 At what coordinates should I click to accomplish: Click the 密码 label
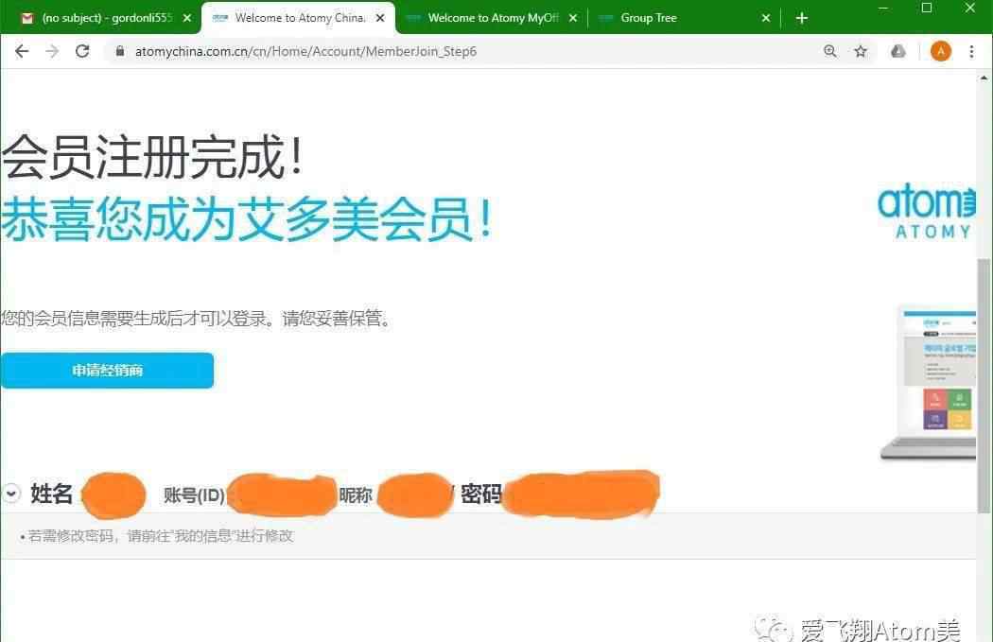[481, 494]
